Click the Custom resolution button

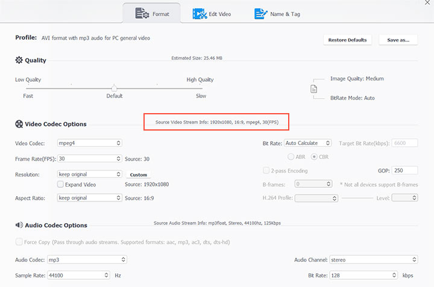139,174
